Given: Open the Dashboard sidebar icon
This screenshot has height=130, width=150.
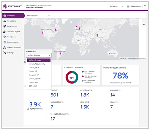Looking at the screenshot, I should 4,15.
